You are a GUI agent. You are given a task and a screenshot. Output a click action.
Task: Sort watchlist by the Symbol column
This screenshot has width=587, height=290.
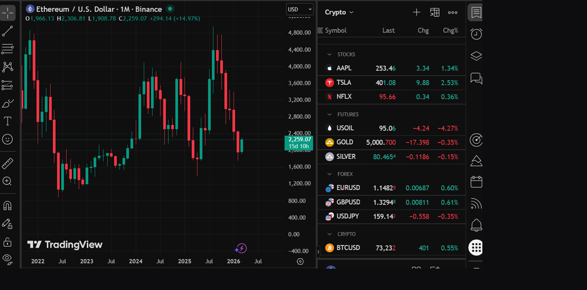coord(336,30)
